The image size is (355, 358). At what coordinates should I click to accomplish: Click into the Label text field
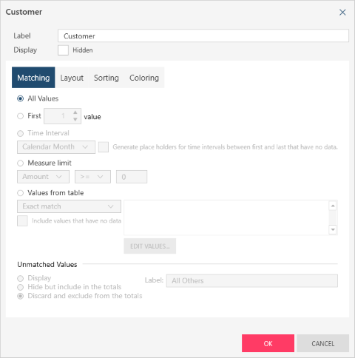(x=203, y=36)
